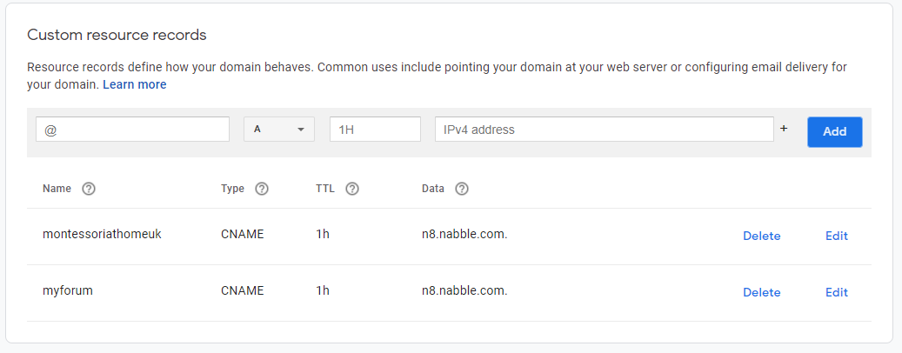Click the IPv4 address input field

pyautogui.click(x=604, y=130)
